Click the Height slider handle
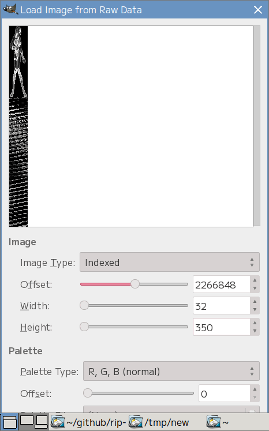The image size is (269, 431). click(84, 327)
